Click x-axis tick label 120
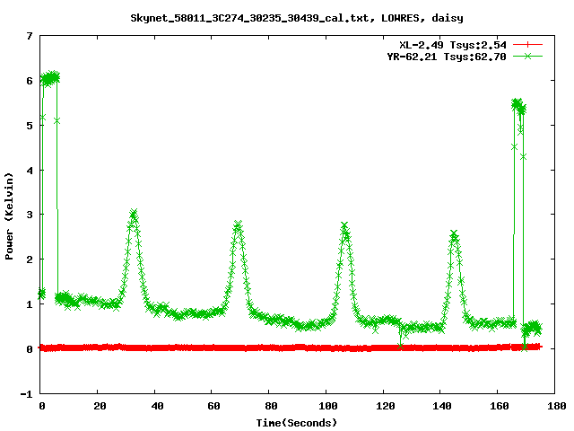Screen dimensions: 574x431 (385, 406)
